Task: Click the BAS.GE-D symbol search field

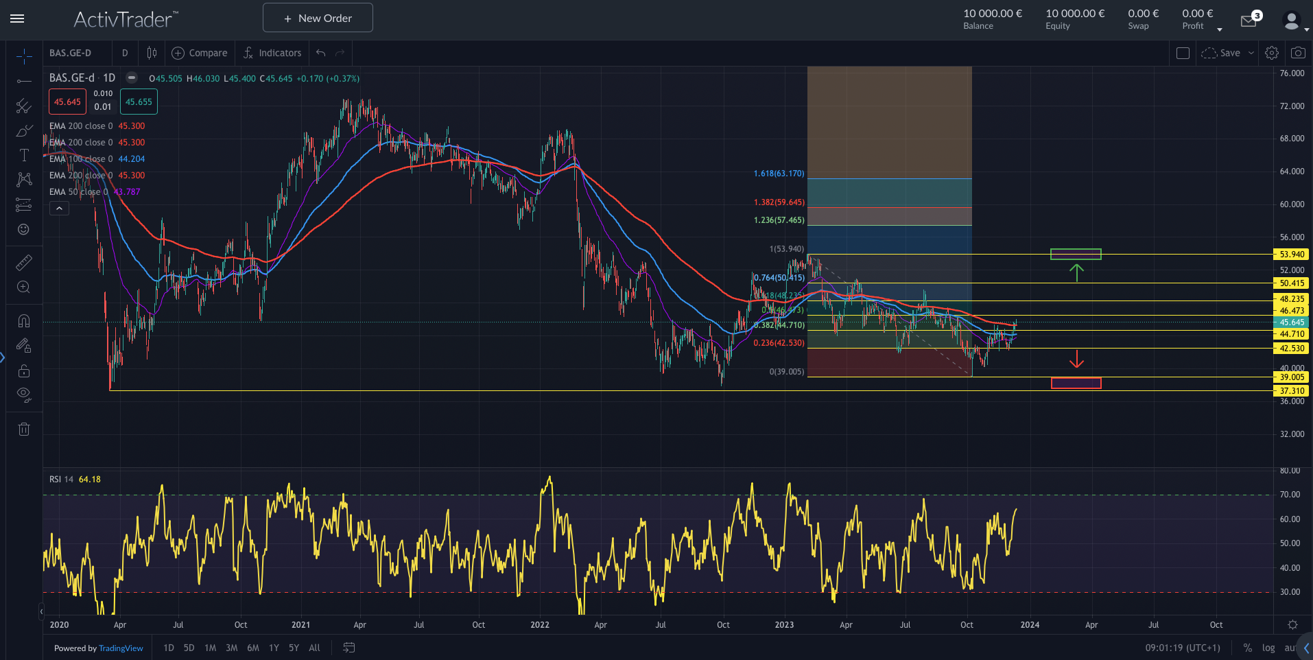Action: 71,53
